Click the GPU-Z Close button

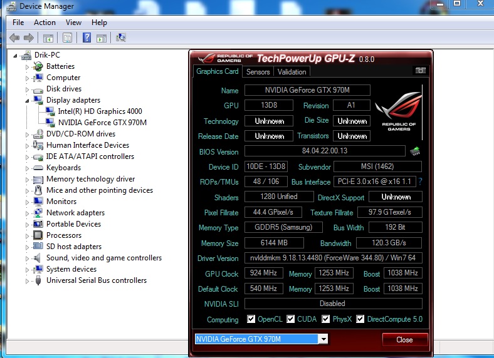pos(405,340)
